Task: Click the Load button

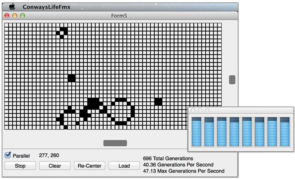Action: coord(124,166)
